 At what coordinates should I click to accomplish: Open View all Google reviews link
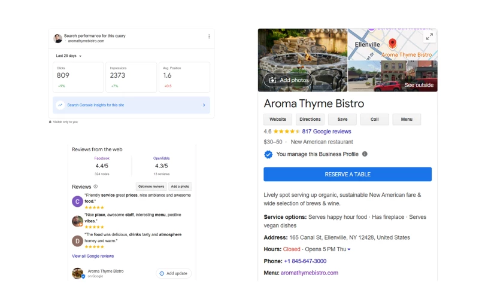coord(93,256)
